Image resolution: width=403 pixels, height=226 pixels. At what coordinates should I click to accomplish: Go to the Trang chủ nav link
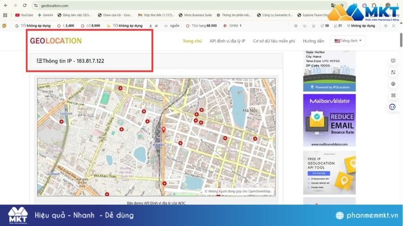[192, 41]
